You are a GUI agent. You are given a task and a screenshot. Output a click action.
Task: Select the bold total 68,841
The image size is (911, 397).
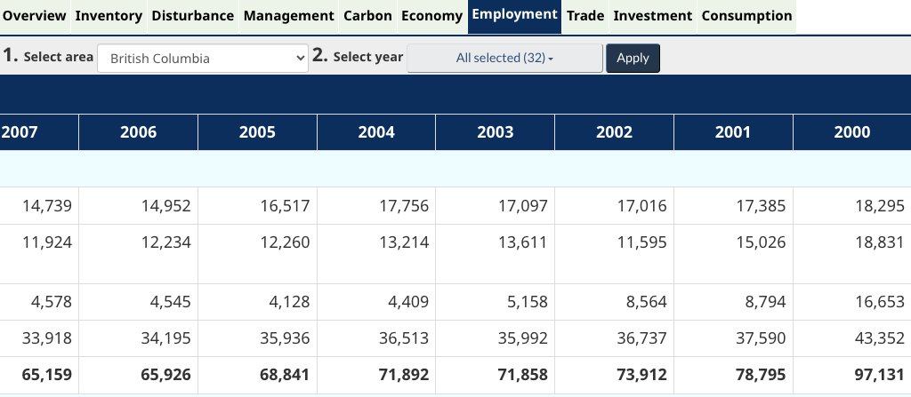click(286, 375)
